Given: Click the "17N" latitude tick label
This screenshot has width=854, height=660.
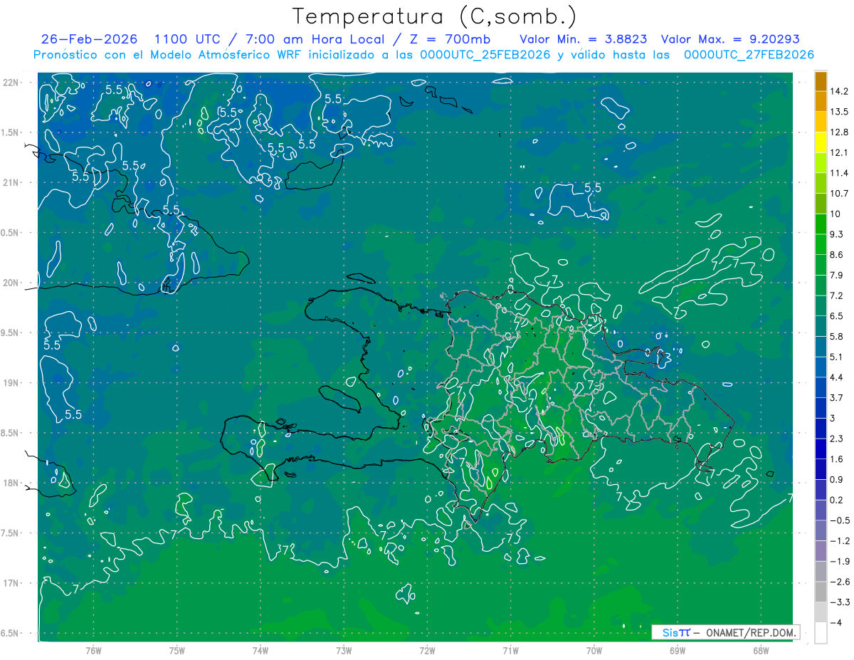Looking at the screenshot, I should tap(11, 583).
